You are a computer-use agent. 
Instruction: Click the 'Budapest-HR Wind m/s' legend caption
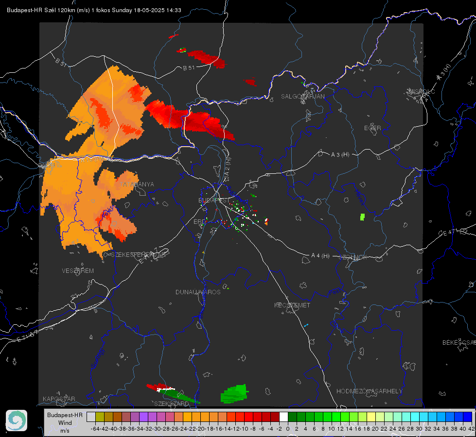(65, 423)
